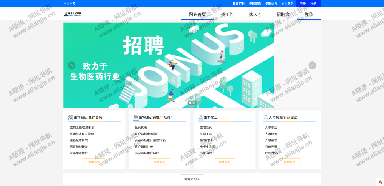Open the 招聘会 navigation tab

click(x=283, y=15)
